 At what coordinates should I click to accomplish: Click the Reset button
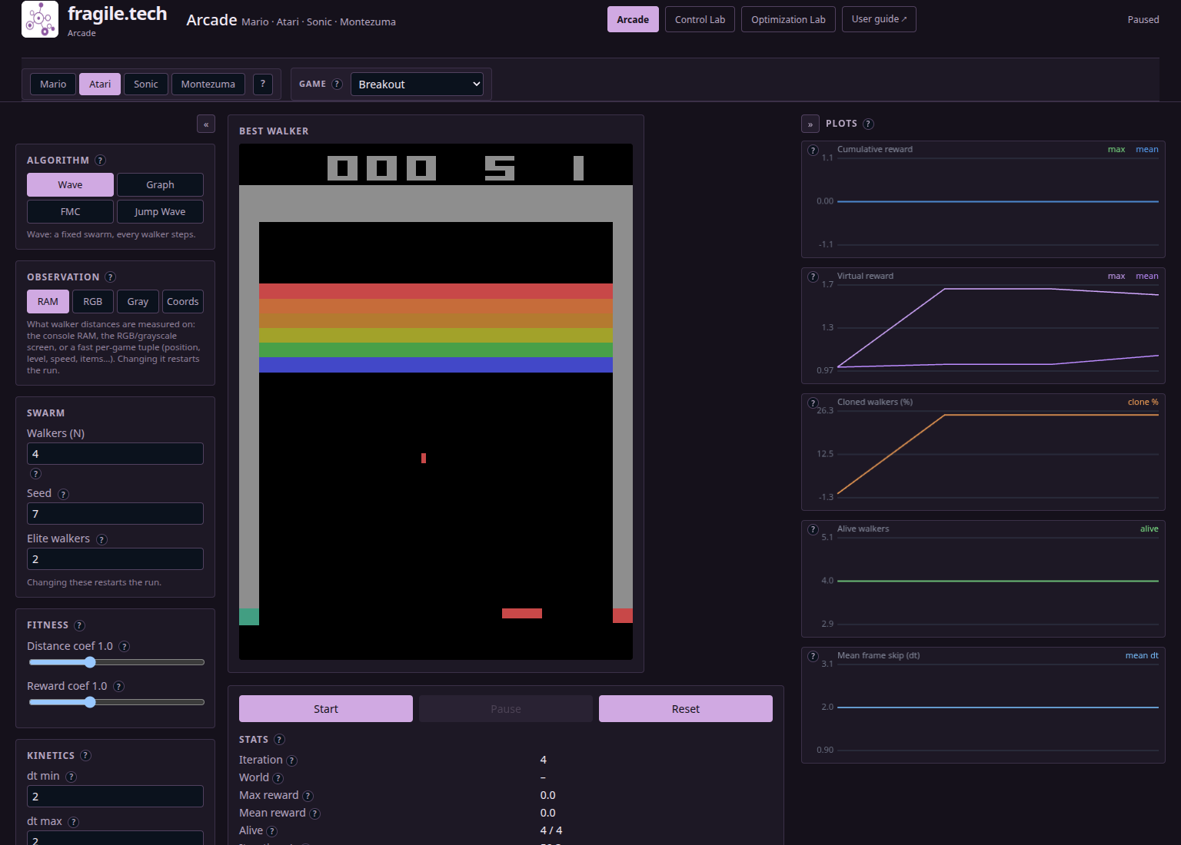pos(686,708)
